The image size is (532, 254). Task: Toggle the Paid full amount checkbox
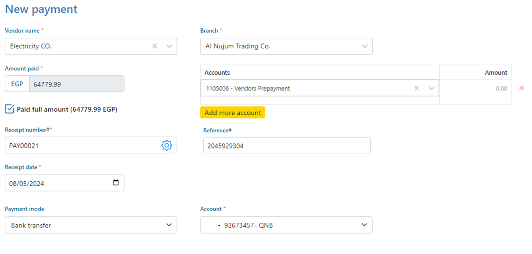coord(9,109)
